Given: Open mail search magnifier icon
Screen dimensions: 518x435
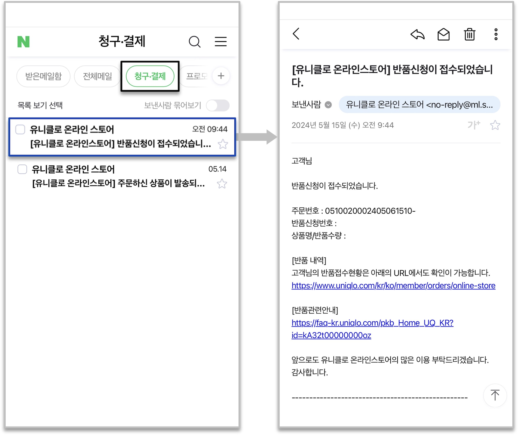Looking at the screenshot, I should tap(195, 41).
